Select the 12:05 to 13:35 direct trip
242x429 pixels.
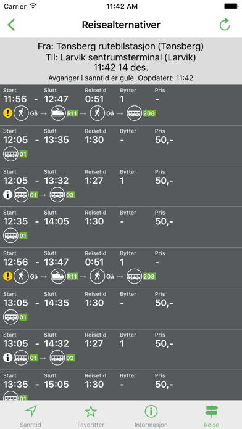click(x=121, y=145)
